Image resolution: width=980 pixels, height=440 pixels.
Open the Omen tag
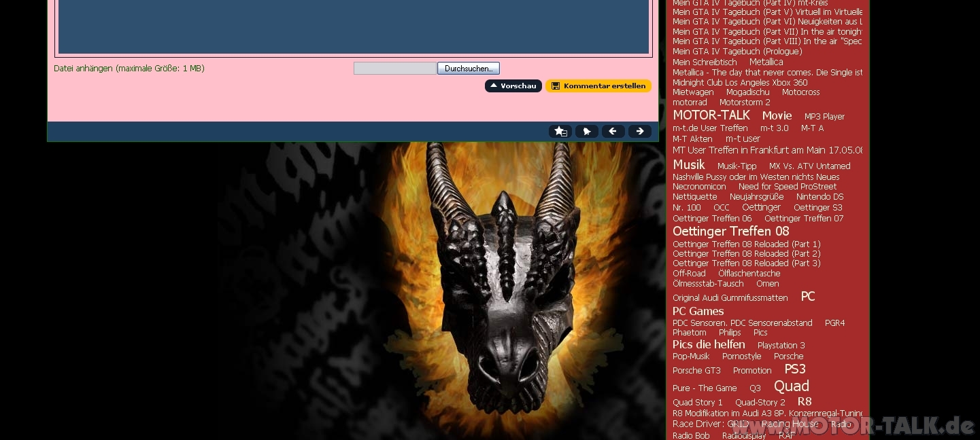click(x=768, y=284)
